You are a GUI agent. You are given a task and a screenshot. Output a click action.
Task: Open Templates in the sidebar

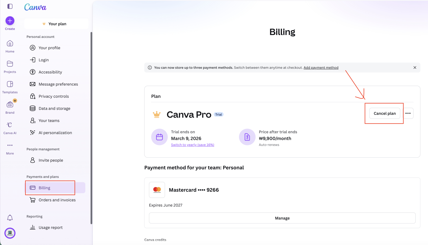[10, 87]
